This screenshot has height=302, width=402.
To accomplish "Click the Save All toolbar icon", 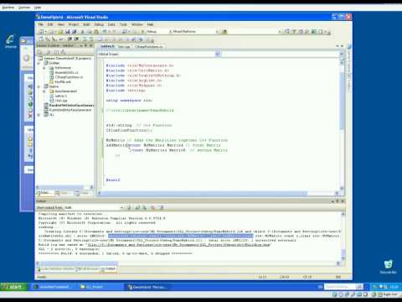I will point(74,32).
